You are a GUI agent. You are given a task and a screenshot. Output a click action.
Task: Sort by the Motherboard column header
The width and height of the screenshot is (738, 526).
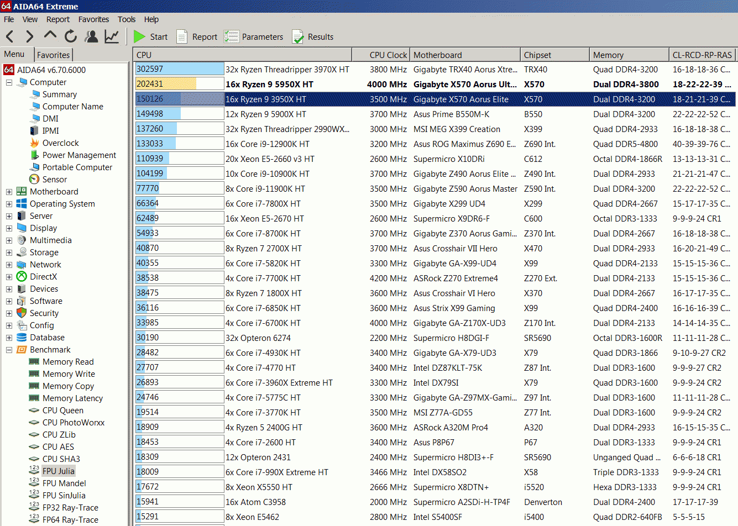click(x=465, y=55)
